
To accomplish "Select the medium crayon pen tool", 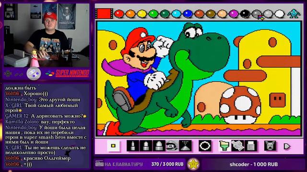I will pyautogui.click(x=146, y=146).
